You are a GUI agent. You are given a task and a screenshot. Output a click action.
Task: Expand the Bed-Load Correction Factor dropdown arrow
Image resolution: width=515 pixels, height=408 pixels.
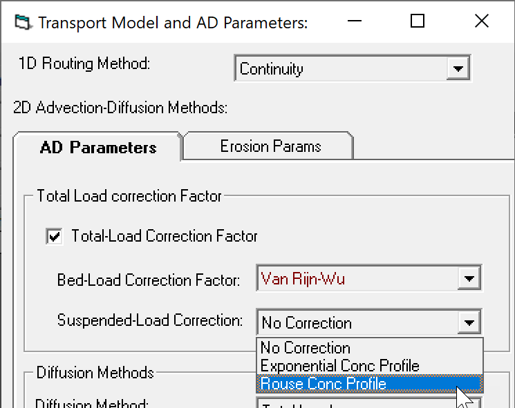pyautogui.click(x=469, y=278)
